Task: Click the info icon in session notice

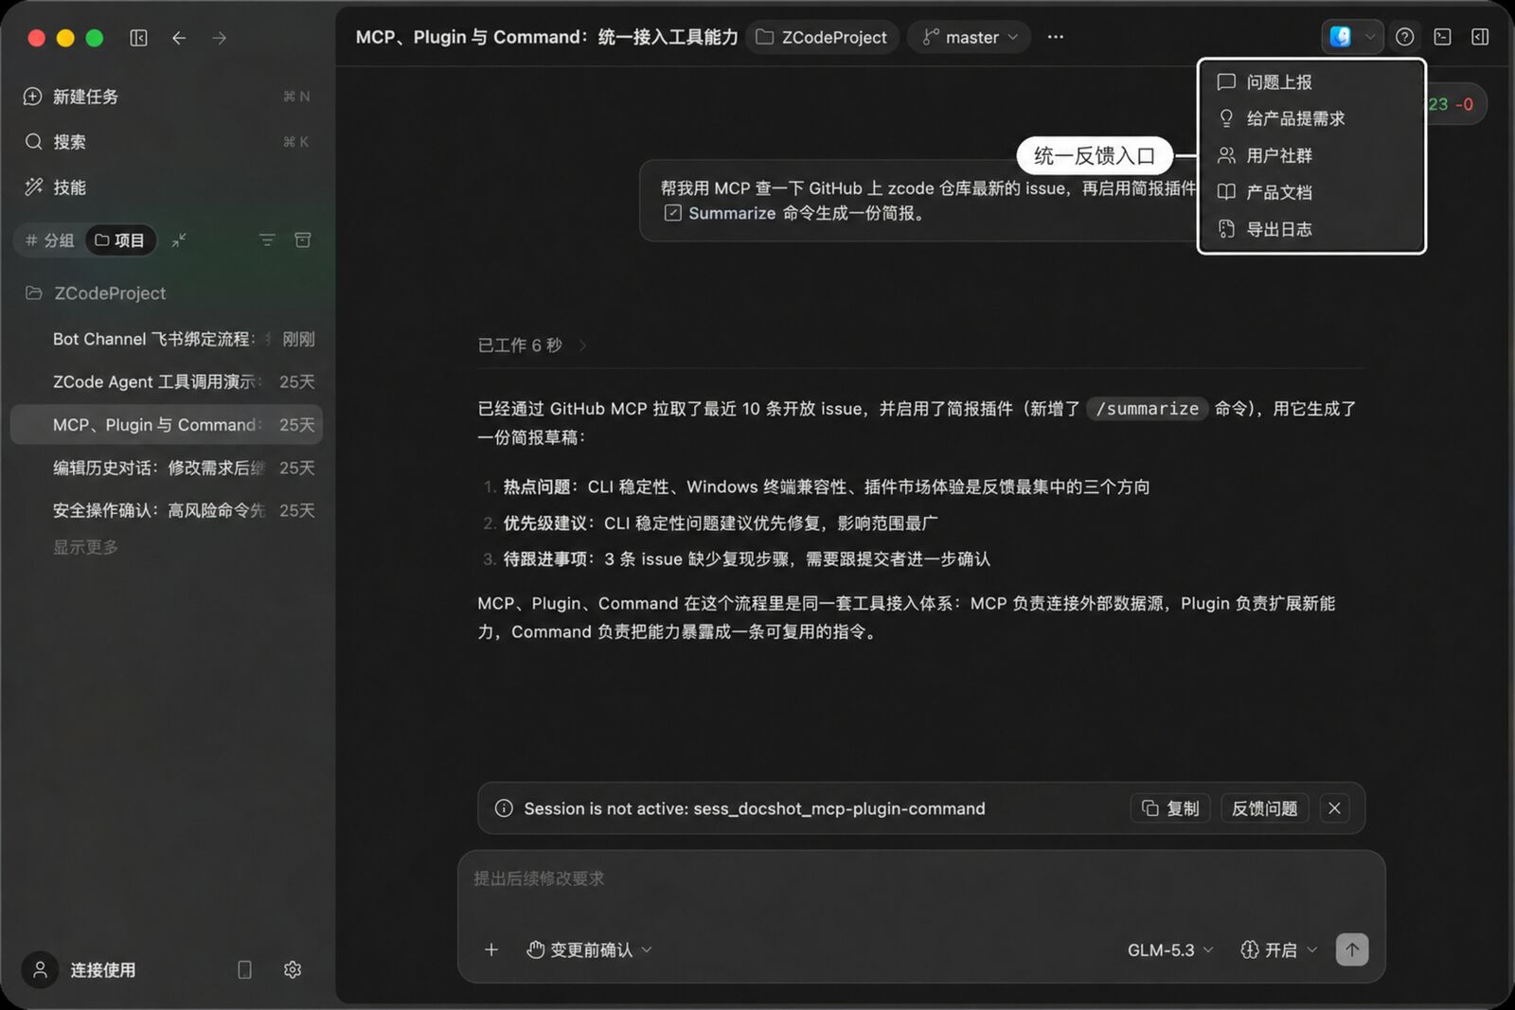Action: 504,808
